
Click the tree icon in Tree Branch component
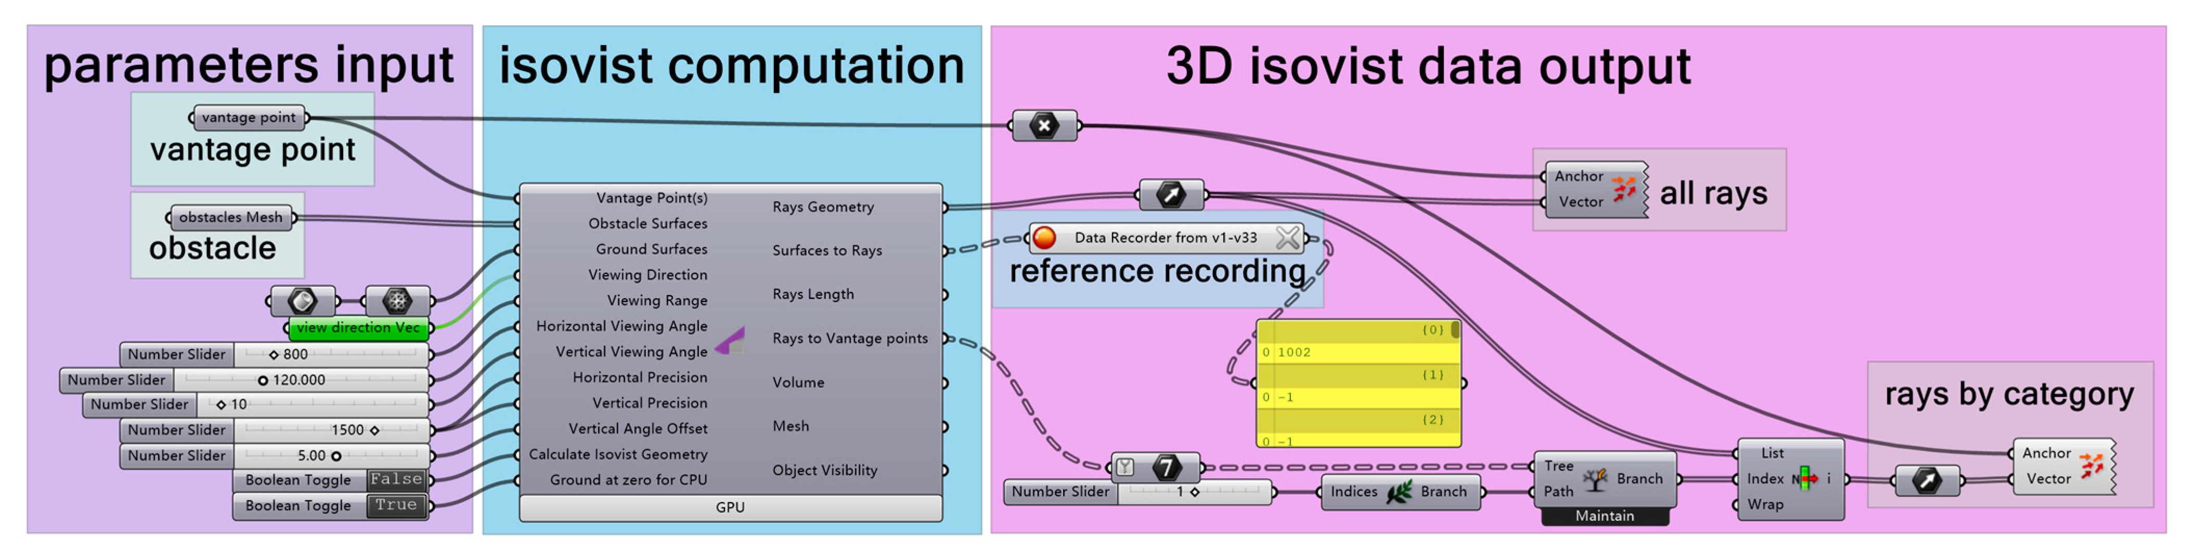click(1595, 479)
